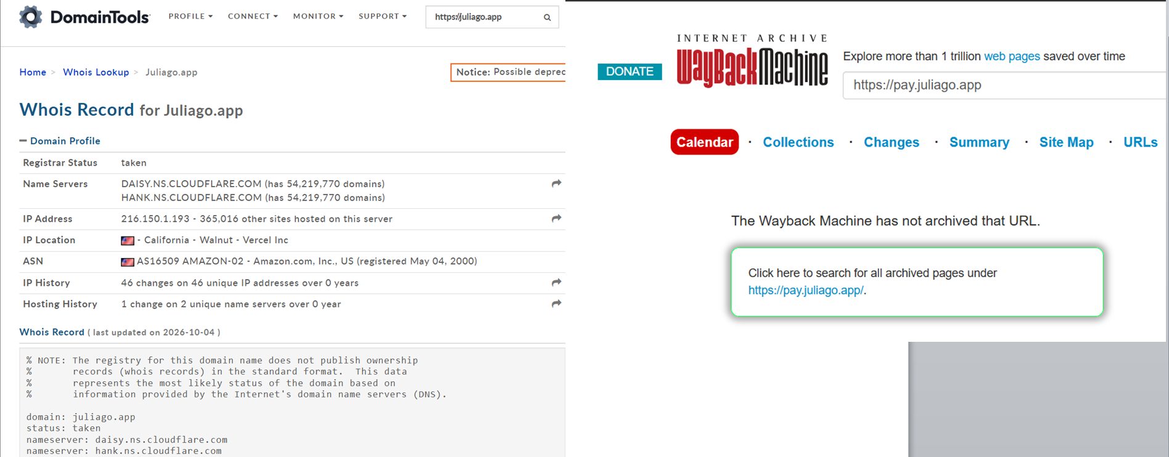Click the DONATE button
Image resolution: width=1169 pixels, height=457 pixels.
click(x=630, y=71)
